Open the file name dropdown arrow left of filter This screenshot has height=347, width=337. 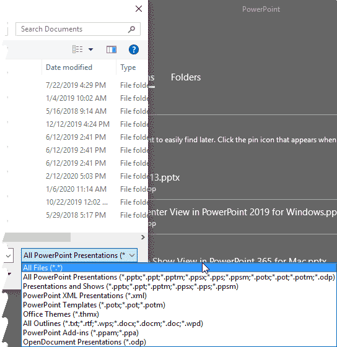click(9, 256)
